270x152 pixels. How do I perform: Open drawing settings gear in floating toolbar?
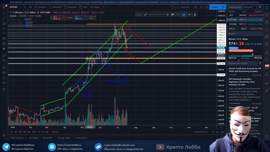(x=167, y=15)
